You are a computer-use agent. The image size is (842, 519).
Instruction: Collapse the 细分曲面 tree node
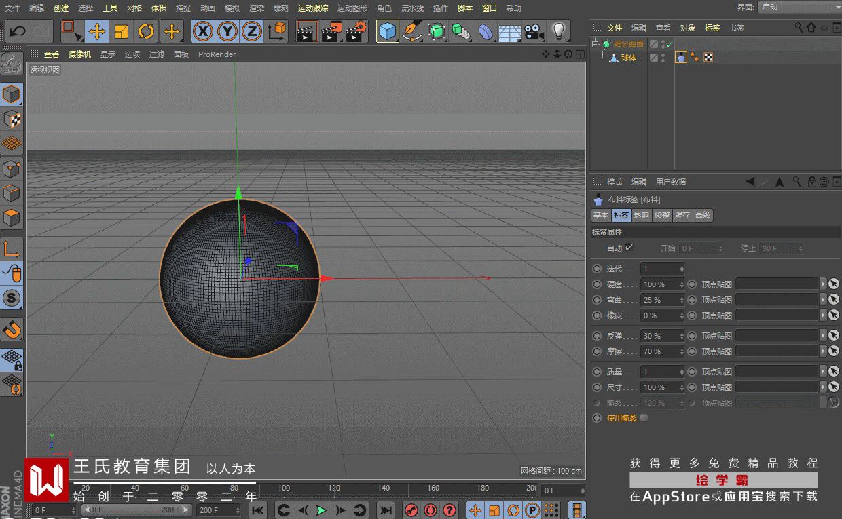pos(596,44)
